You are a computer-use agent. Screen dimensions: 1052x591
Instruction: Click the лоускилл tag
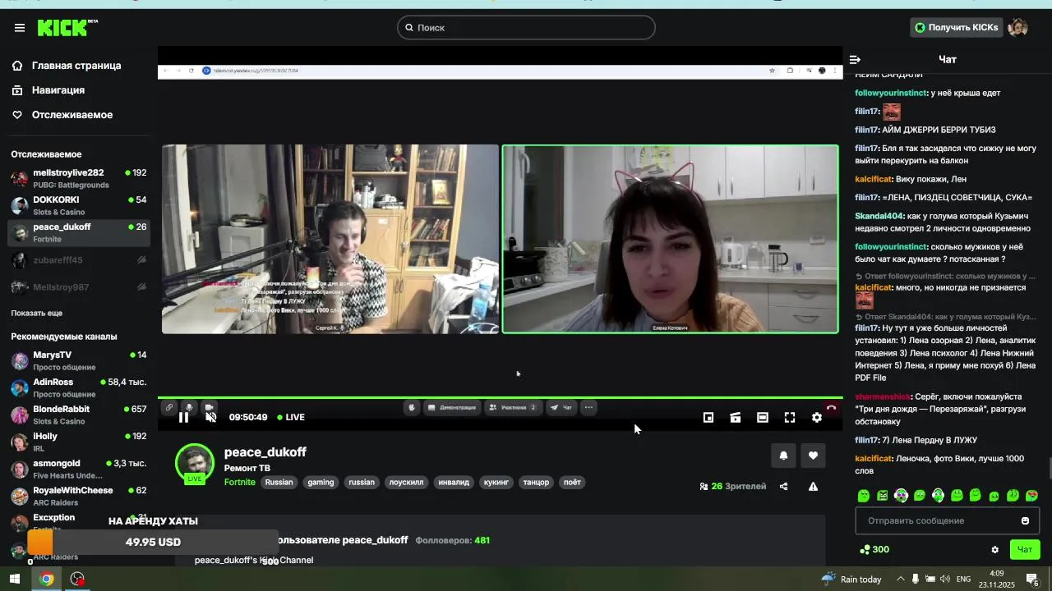tap(406, 482)
